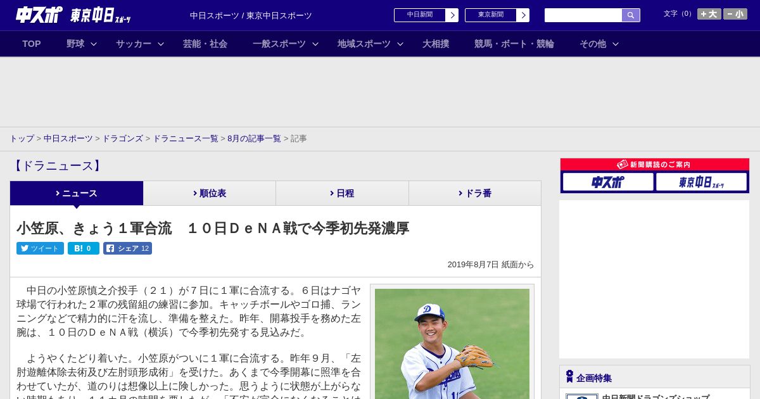
Task: Select the ニュース tab
Action: tap(77, 193)
